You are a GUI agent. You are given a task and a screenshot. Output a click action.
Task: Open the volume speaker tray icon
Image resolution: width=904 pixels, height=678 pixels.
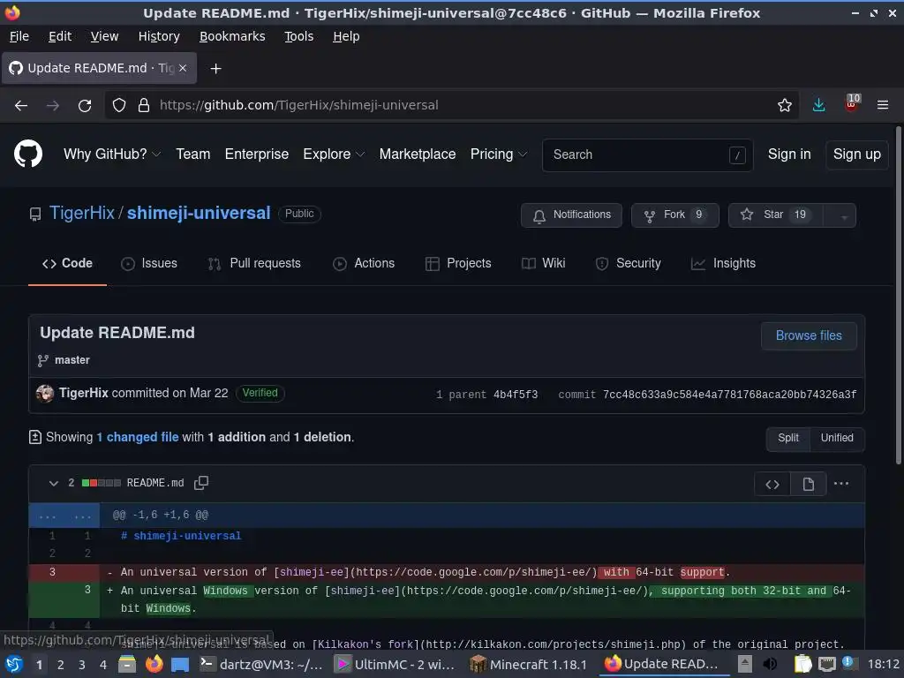[x=770, y=664]
